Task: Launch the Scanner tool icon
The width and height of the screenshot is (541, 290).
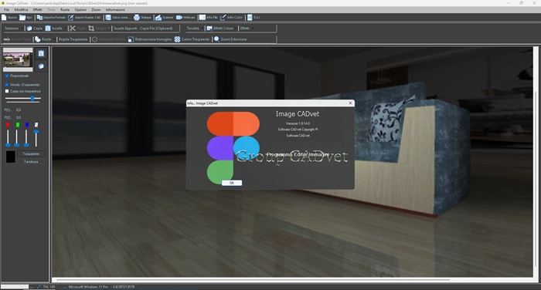Action: click(158, 17)
